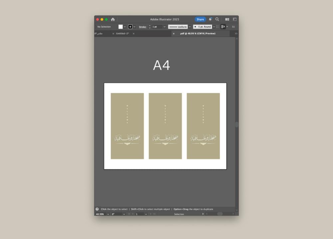Click the white fill color swatch

[x=121, y=27]
